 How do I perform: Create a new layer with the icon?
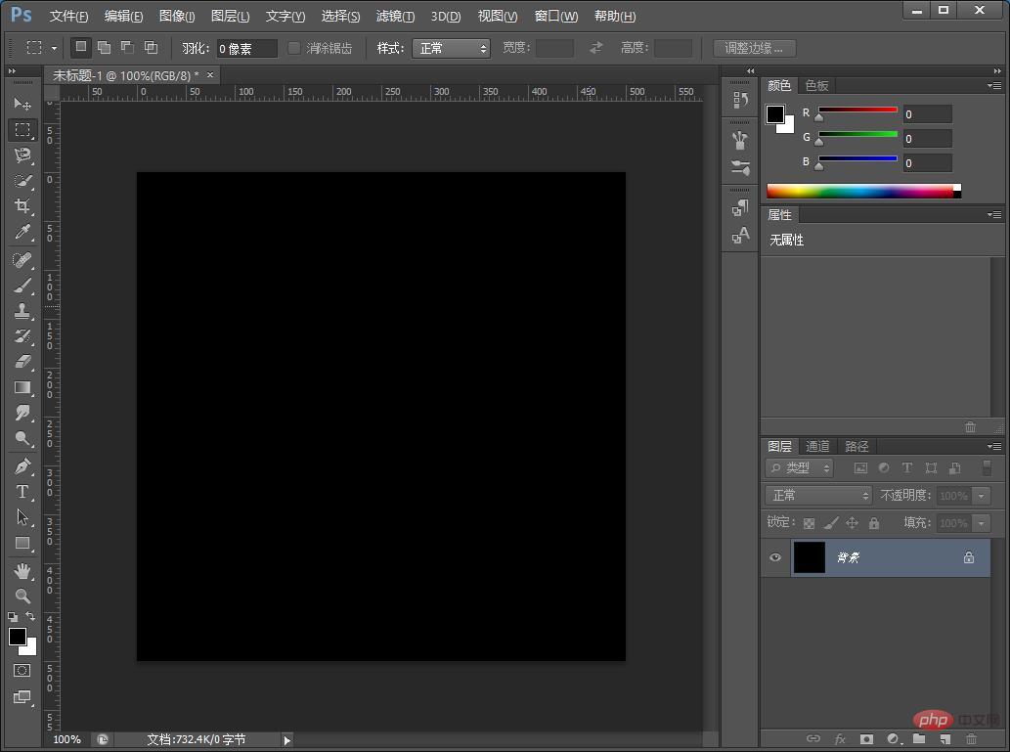tap(944, 738)
